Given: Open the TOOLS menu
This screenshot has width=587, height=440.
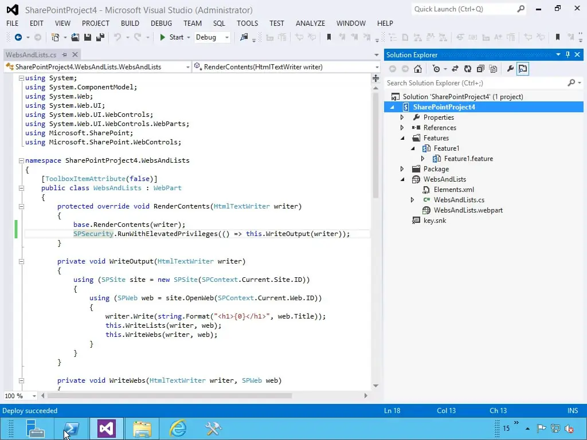Looking at the screenshot, I should pos(248,23).
